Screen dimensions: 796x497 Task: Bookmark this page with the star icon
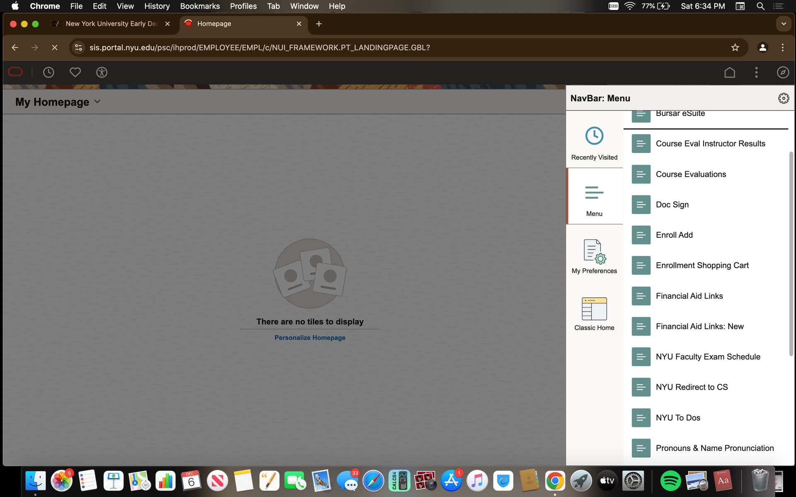coord(735,48)
